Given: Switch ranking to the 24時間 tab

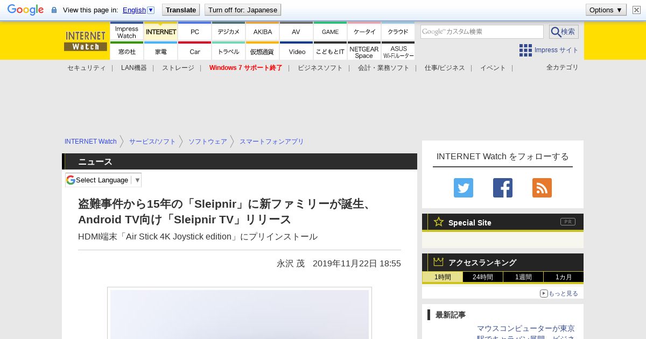Looking at the screenshot, I should point(482,277).
